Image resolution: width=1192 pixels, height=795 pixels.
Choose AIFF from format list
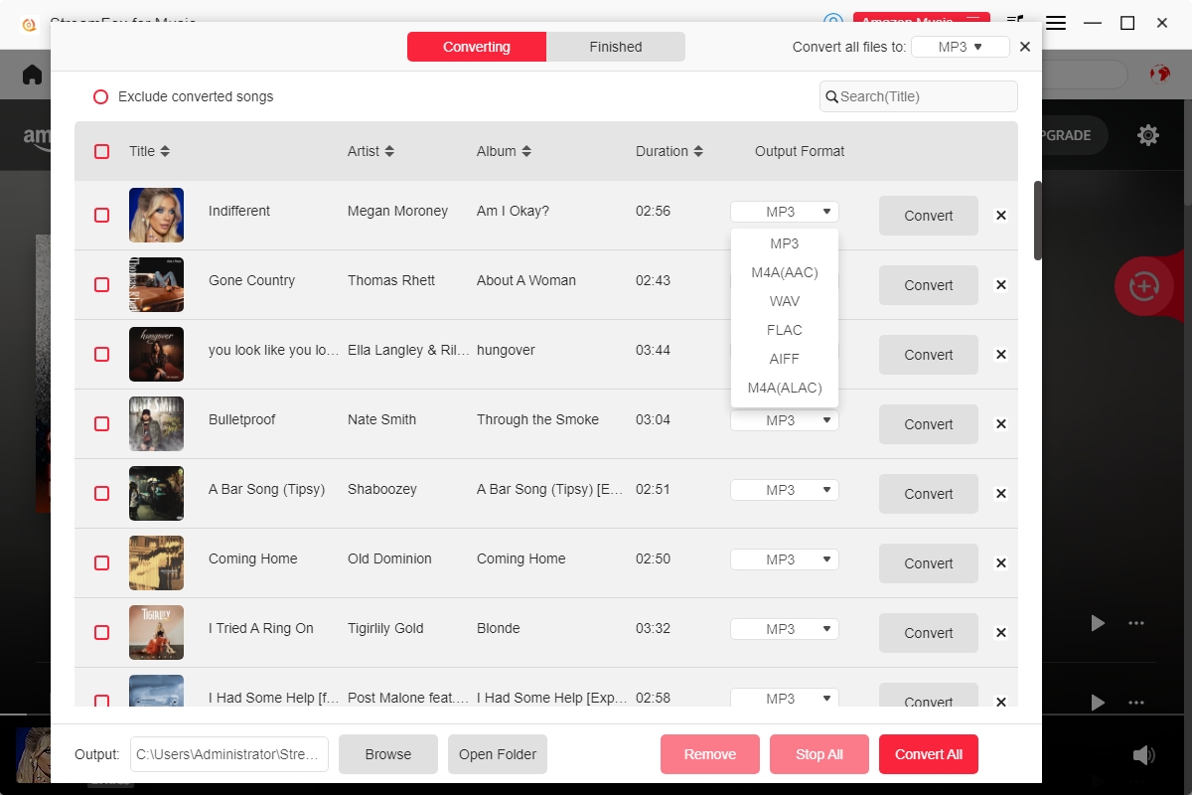pos(785,359)
